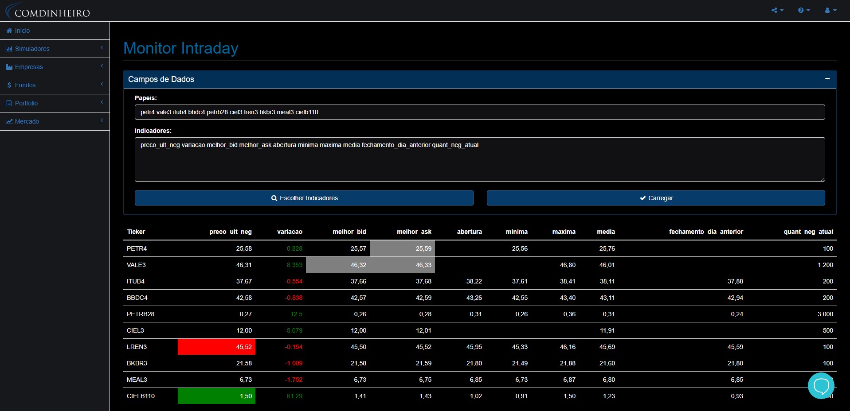Collapse the Campos de Dados panel
Viewport: 850px width, 411px height.
point(827,79)
